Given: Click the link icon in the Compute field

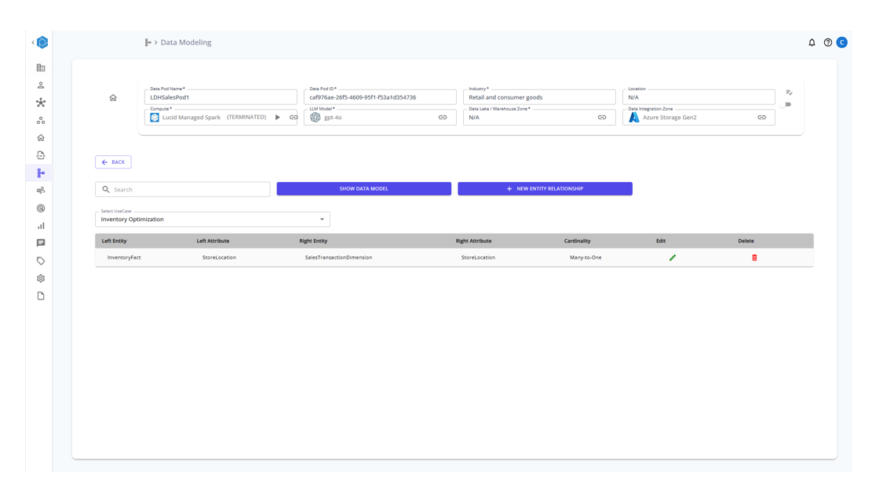Looking at the screenshot, I should pyautogui.click(x=294, y=118).
